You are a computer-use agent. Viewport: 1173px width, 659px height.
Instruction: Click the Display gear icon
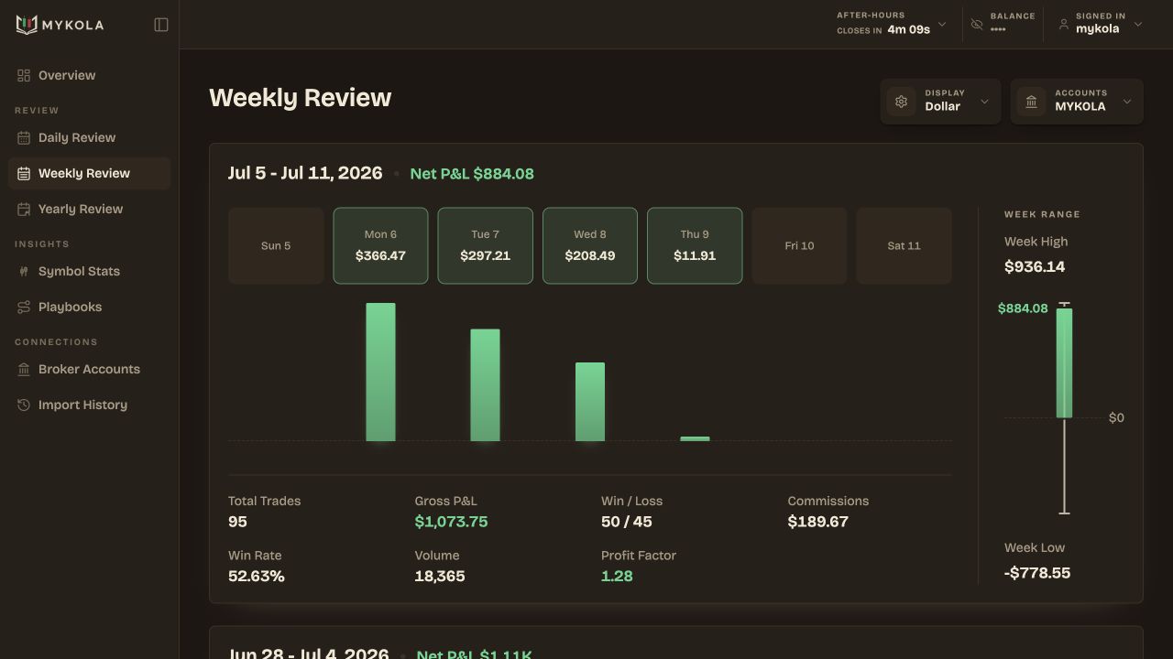click(x=901, y=102)
